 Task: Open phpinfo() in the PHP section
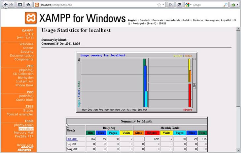[x=26, y=70]
